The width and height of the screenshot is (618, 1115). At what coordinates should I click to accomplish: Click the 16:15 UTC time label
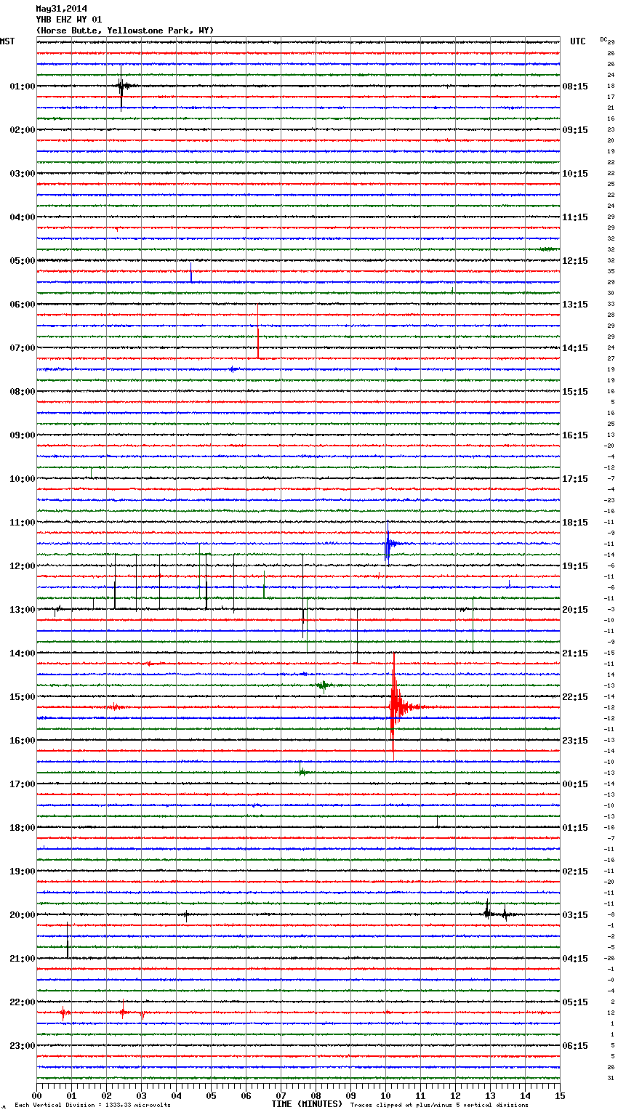pos(575,435)
